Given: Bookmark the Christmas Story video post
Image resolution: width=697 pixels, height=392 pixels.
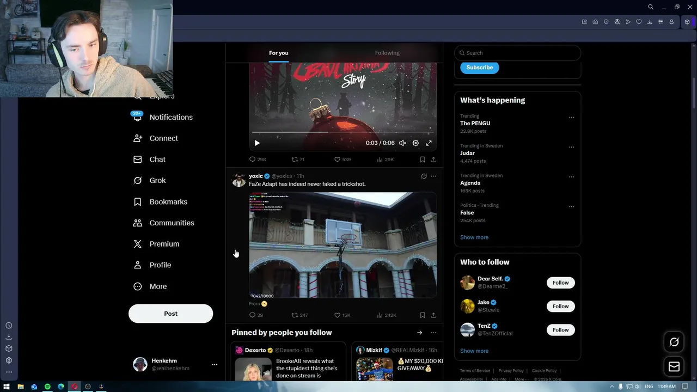Looking at the screenshot, I should pos(423,160).
